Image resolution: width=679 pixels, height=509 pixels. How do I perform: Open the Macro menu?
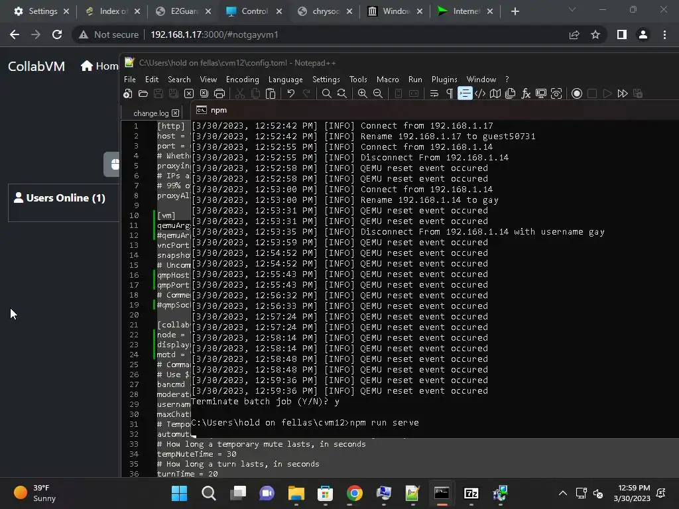coord(387,80)
